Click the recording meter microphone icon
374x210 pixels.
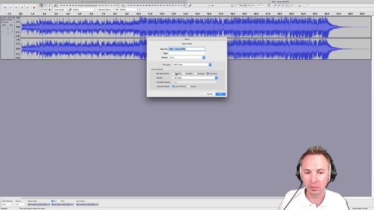click(55, 5)
